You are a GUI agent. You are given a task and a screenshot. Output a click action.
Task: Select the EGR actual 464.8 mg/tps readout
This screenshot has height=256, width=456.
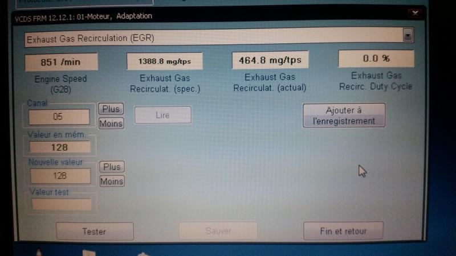click(270, 60)
